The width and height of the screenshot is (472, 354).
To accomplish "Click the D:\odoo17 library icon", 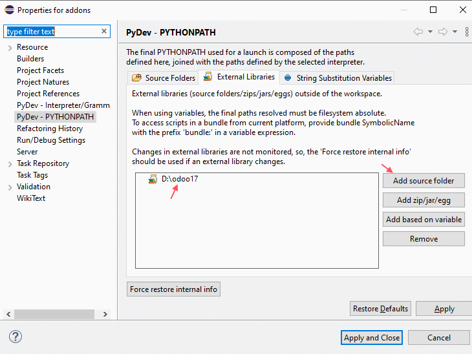I will [153, 179].
